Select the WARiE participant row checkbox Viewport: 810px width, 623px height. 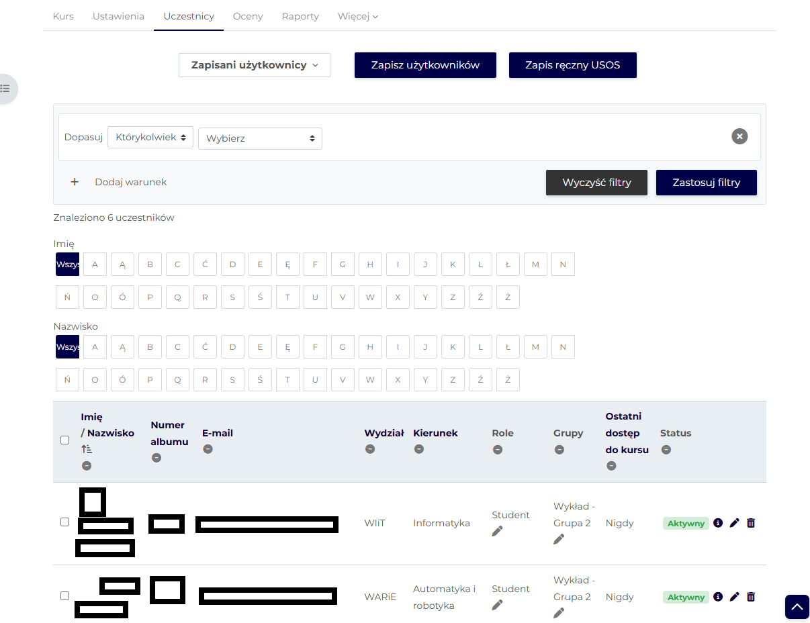pos(65,595)
